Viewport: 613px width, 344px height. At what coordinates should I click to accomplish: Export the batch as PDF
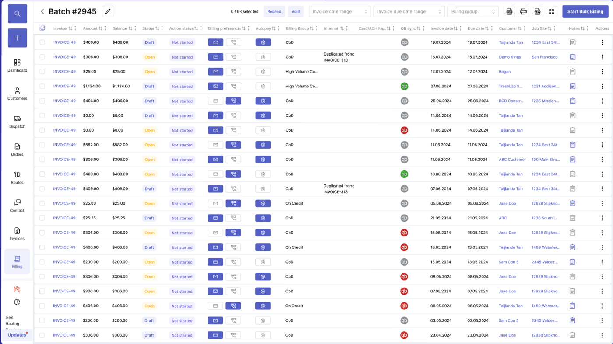[x=509, y=12]
